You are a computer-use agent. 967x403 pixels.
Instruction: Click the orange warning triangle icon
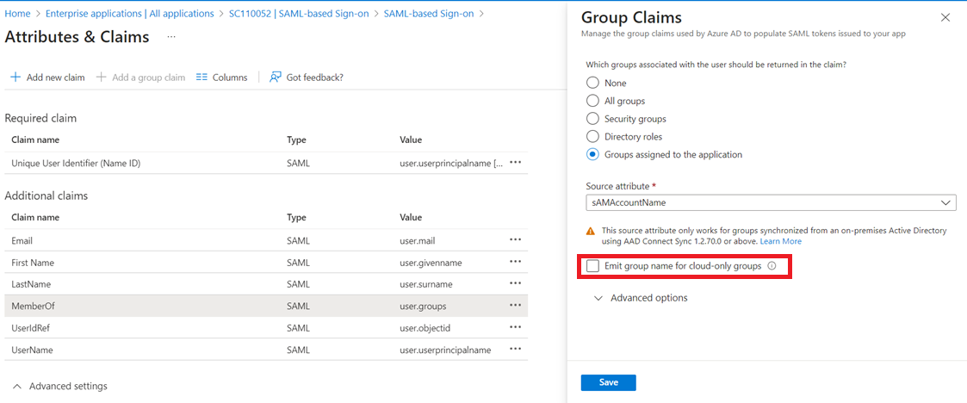[x=590, y=231]
